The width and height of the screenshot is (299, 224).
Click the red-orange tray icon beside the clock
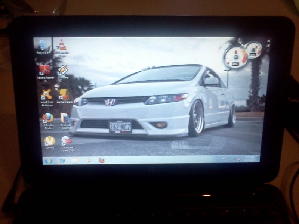click(239, 159)
